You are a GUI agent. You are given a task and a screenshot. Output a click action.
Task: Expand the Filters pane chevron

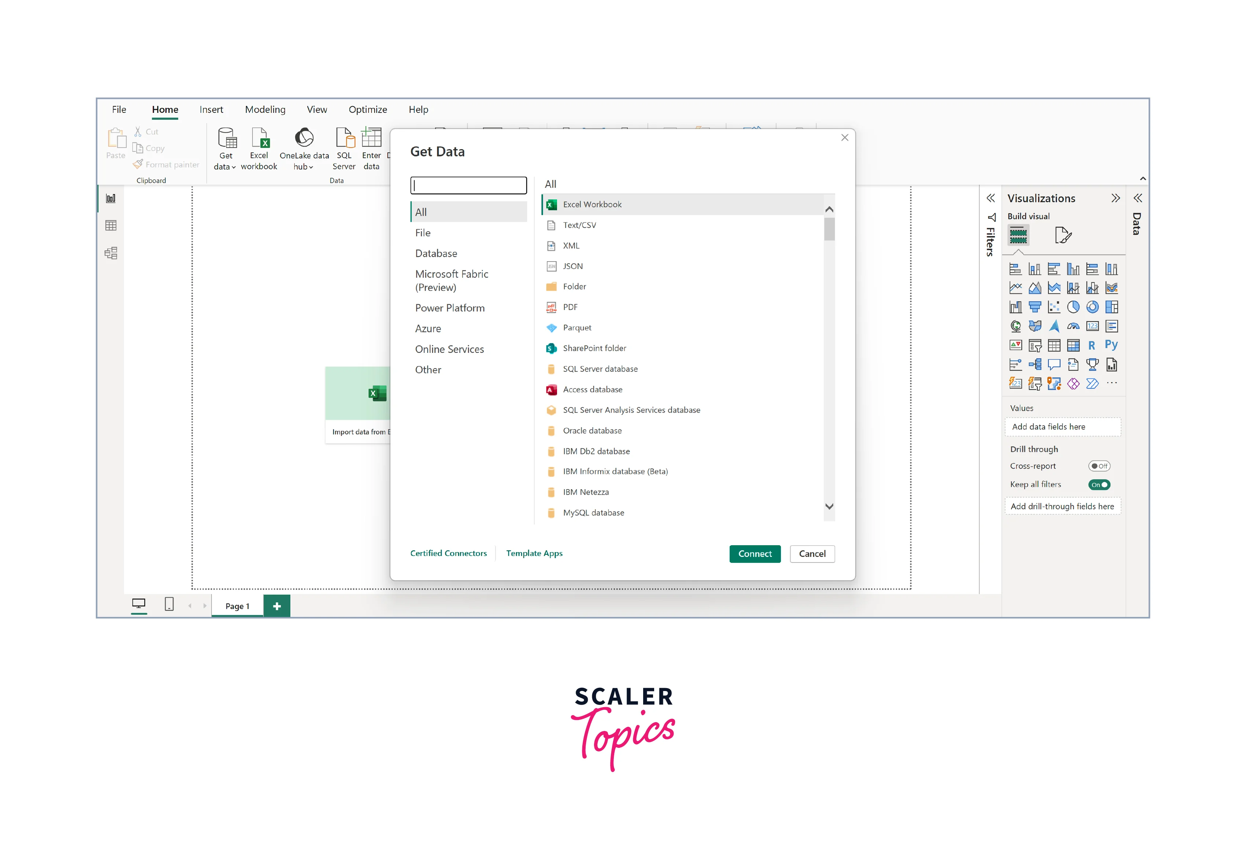991,199
